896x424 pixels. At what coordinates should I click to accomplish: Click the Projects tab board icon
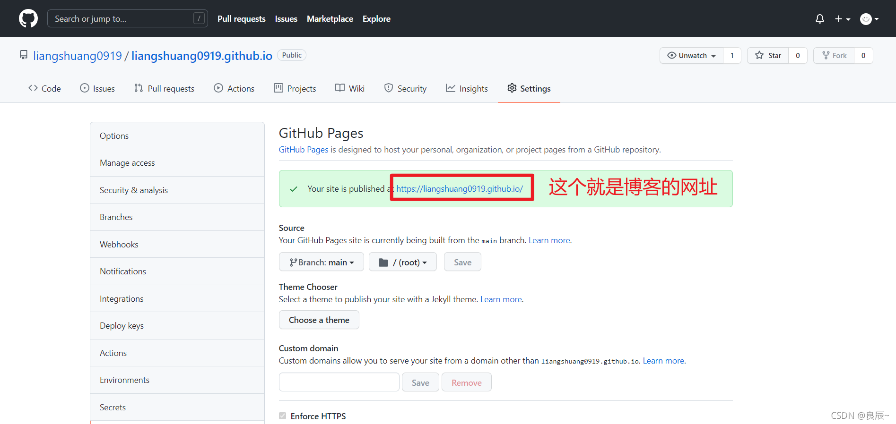[278, 88]
